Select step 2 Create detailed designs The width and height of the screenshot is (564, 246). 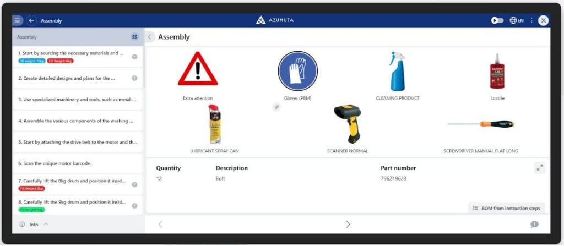pyautogui.click(x=78, y=78)
